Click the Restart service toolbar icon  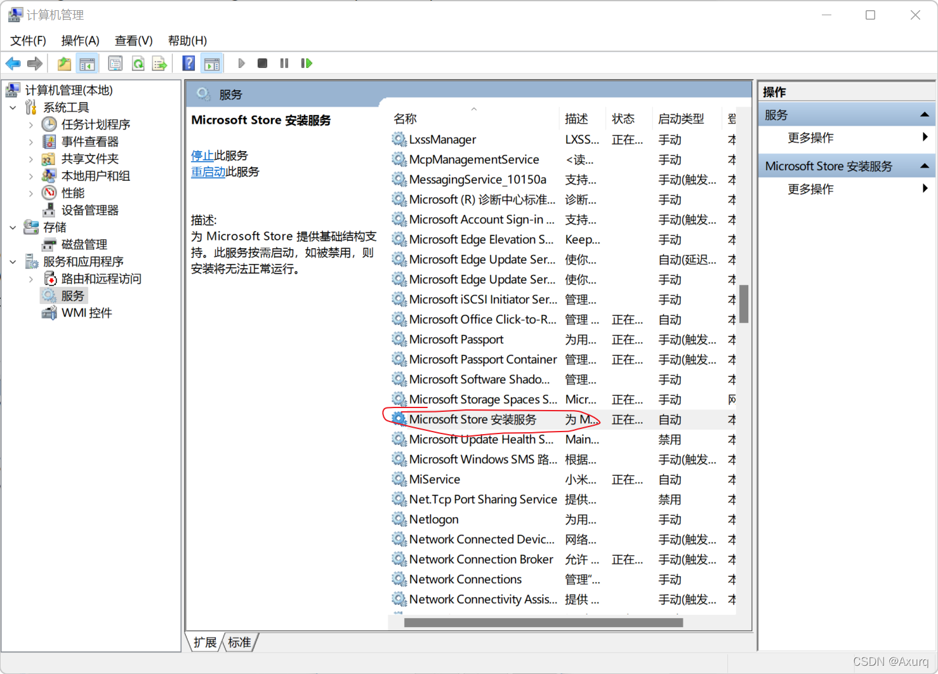tap(307, 63)
